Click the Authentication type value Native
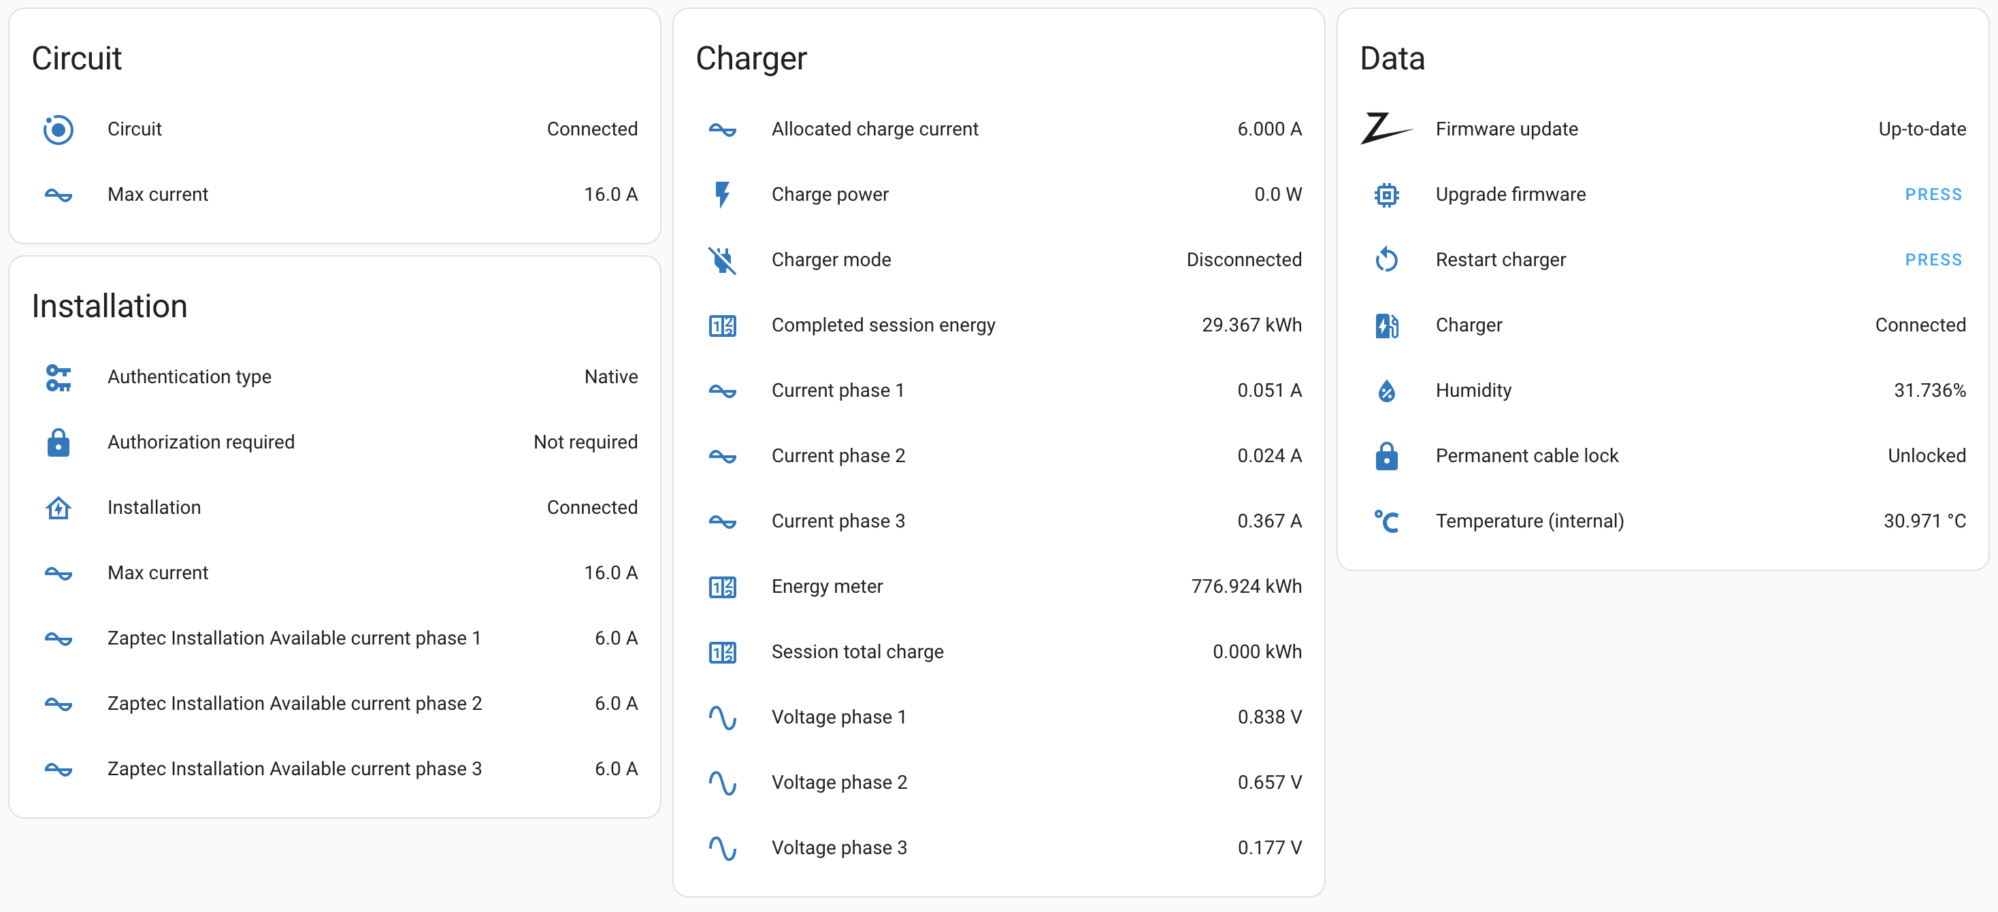 [610, 377]
